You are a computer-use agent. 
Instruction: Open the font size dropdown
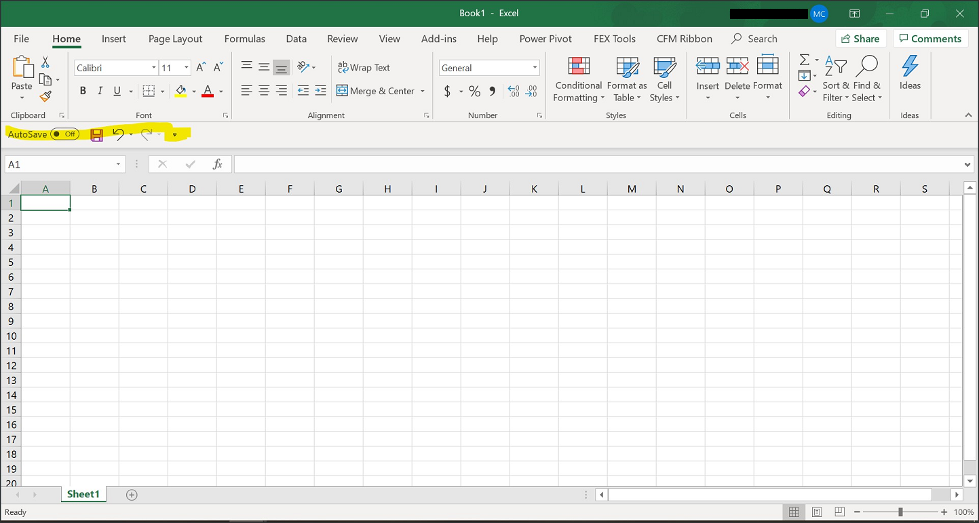coord(187,68)
